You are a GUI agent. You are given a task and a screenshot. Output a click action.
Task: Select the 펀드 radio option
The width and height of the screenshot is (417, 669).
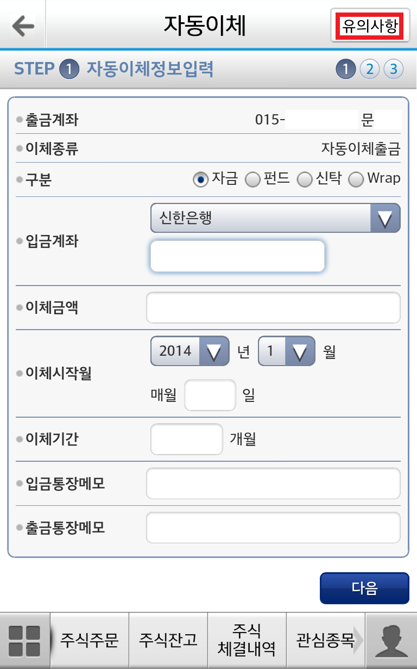click(x=268, y=179)
